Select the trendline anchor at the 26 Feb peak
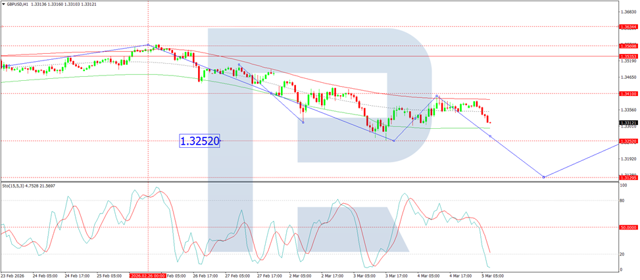This screenshot has width=640, height=280. coord(148,45)
